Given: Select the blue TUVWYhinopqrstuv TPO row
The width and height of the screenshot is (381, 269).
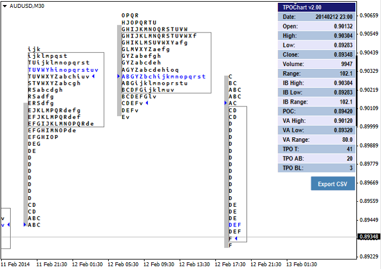Looking at the screenshot, I should tap(63, 69).
